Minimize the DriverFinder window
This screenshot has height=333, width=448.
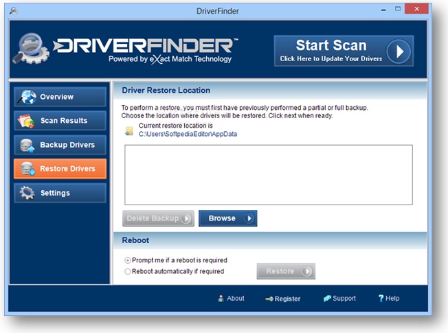tap(383, 10)
